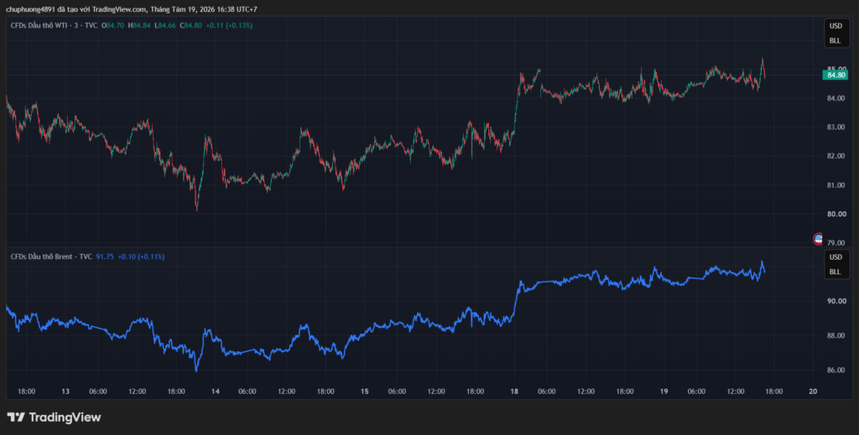
Task: Click the Brent change +0.10 (+0.11%)
Action: (x=141, y=256)
